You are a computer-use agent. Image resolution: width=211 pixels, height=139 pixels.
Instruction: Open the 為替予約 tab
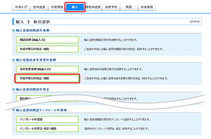[111, 7]
